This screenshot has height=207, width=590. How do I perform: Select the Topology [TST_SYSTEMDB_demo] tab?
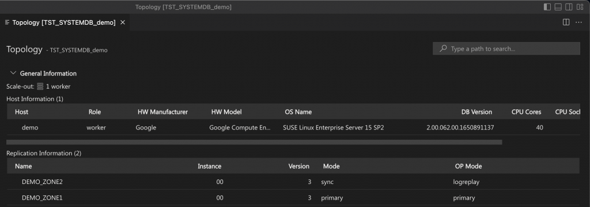tap(65, 22)
